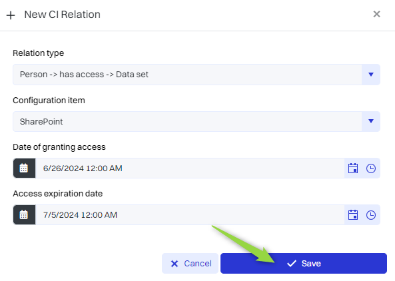Viewport: 395px width, 281px height.
Task: Open calendar picker for Date of granting access
Action: (x=353, y=168)
